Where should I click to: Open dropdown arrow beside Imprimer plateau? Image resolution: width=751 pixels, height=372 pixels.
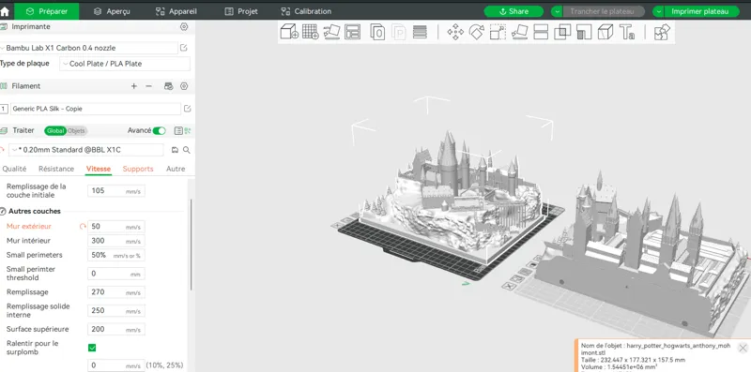tap(659, 11)
